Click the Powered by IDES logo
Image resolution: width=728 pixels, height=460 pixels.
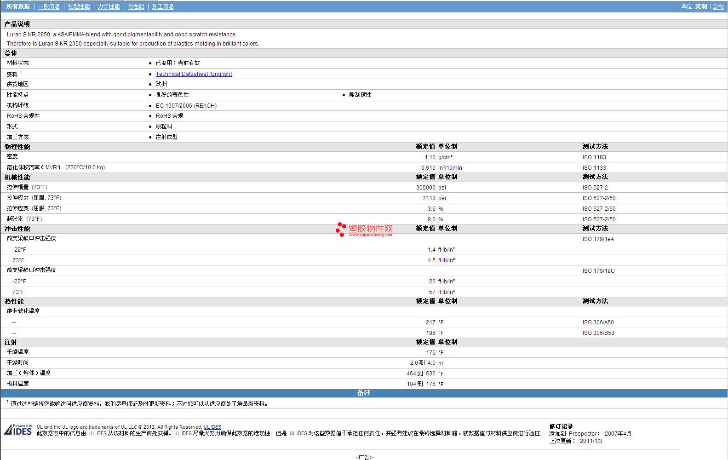tap(18, 430)
